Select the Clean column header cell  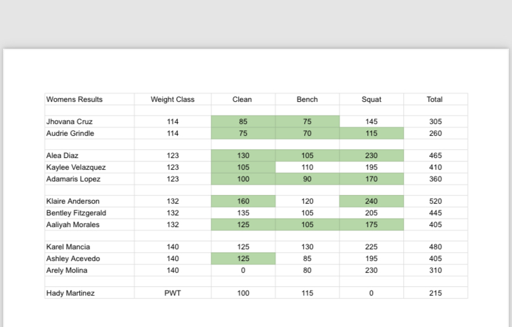coord(243,99)
